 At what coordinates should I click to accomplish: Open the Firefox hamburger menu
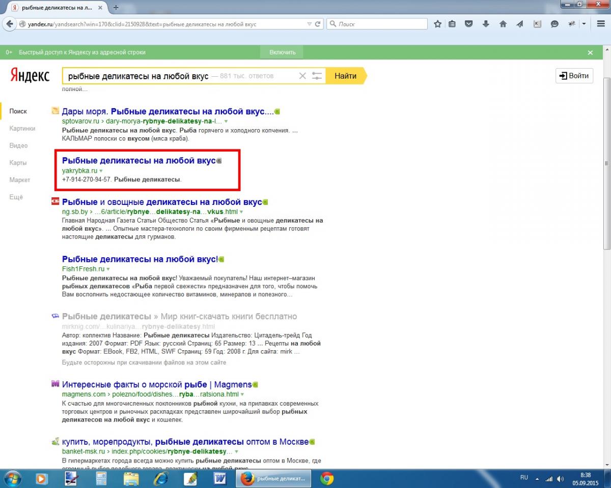(601, 24)
